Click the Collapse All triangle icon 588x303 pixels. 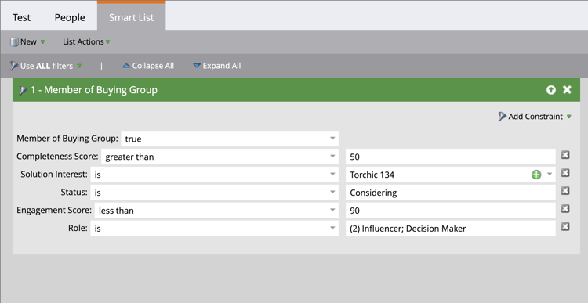click(126, 66)
